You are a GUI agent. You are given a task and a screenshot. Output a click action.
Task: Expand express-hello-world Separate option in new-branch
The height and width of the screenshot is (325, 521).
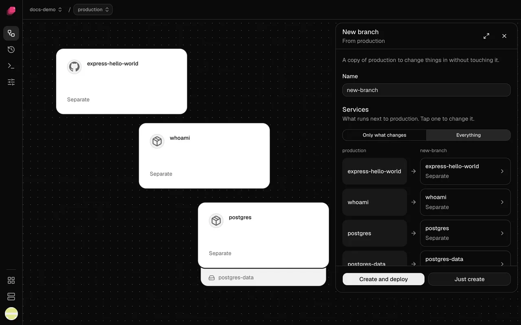pos(465,171)
